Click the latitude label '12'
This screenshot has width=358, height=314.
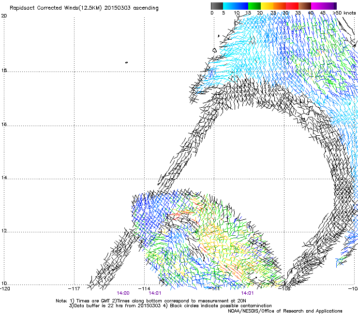tap(4, 231)
